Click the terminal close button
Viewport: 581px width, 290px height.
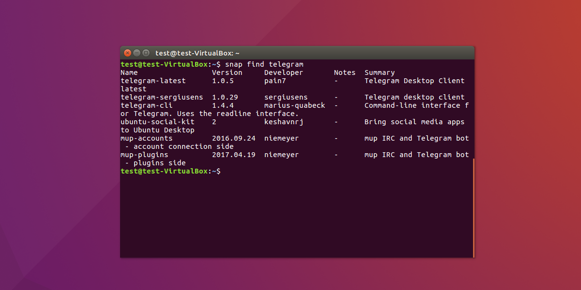(127, 53)
